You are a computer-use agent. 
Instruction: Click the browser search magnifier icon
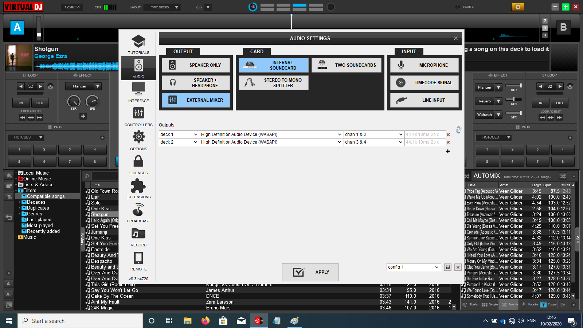(87, 176)
